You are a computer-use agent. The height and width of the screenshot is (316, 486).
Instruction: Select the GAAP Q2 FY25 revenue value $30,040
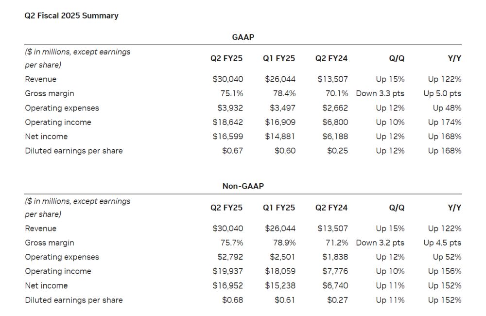[x=228, y=79]
